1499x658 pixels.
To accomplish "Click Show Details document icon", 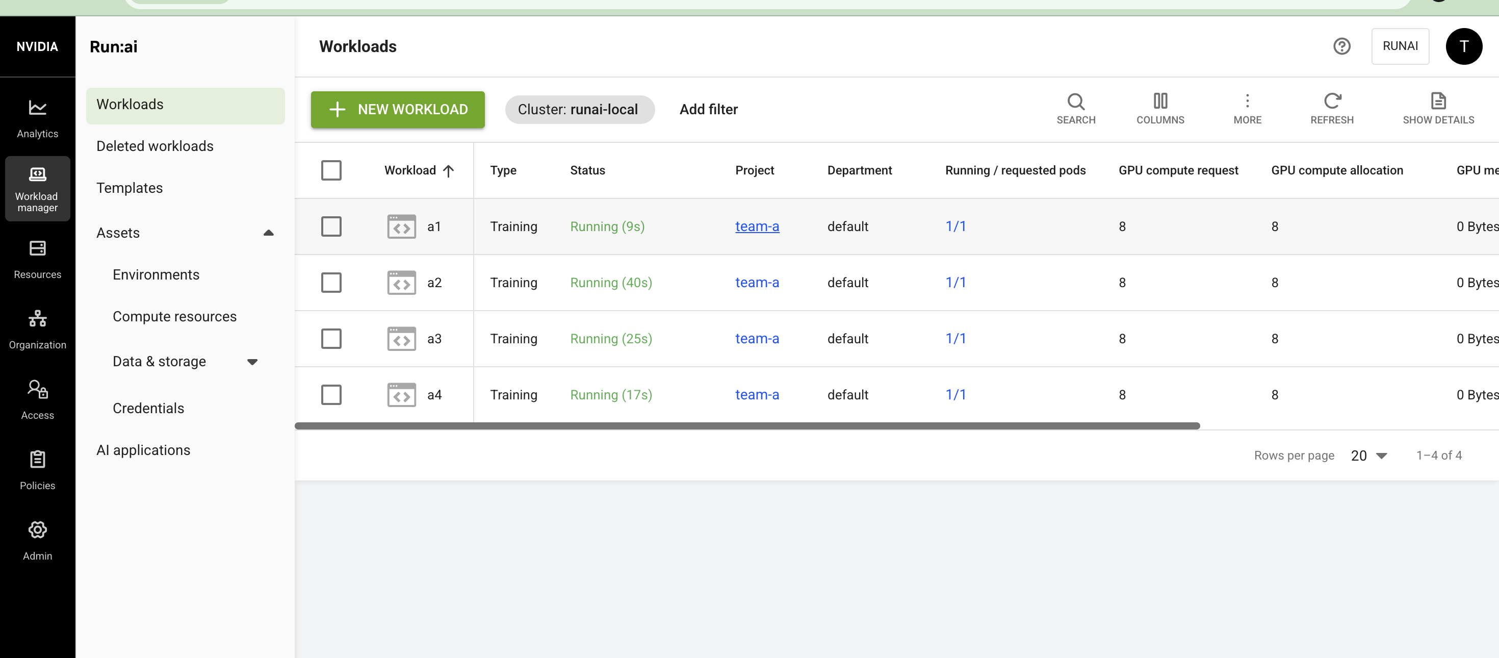I will (x=1438, y=109).
